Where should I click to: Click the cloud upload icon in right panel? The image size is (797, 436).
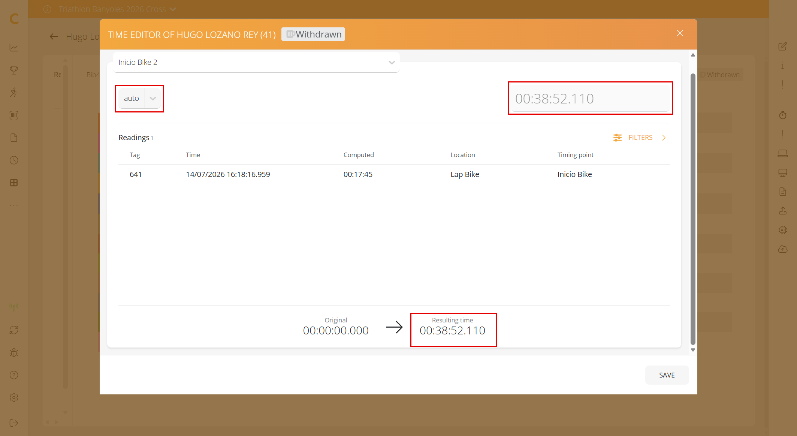point(783,249)
